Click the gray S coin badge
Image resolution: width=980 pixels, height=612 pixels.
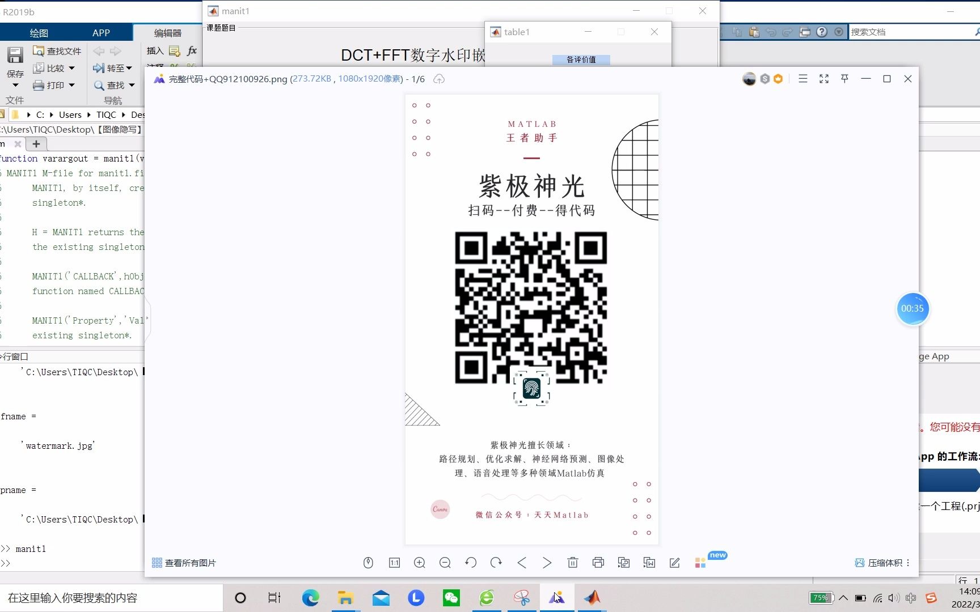(765, 79)
